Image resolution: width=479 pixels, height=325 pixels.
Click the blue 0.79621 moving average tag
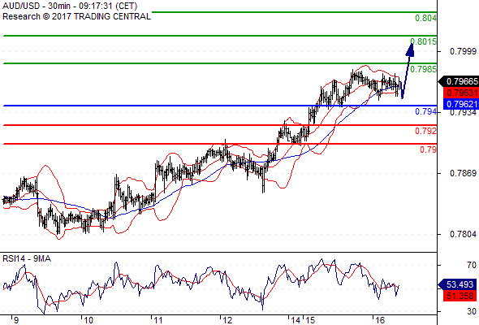point(460,104)
